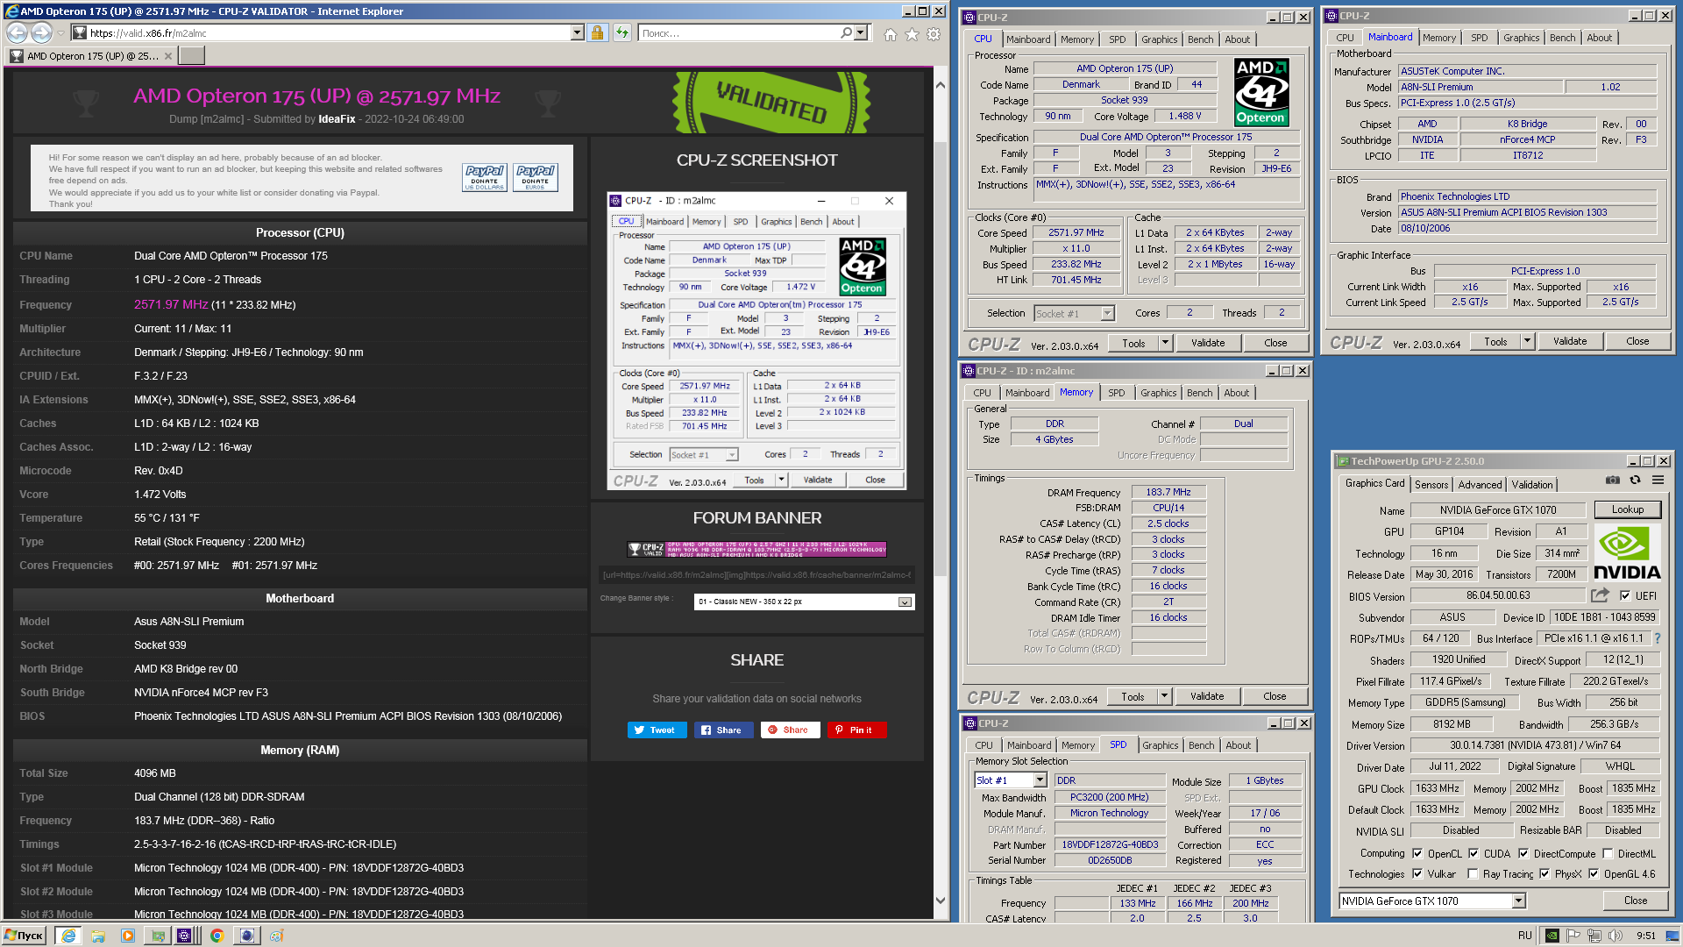
Task: Click the search magnifier icon in IE
Action: 846,33
